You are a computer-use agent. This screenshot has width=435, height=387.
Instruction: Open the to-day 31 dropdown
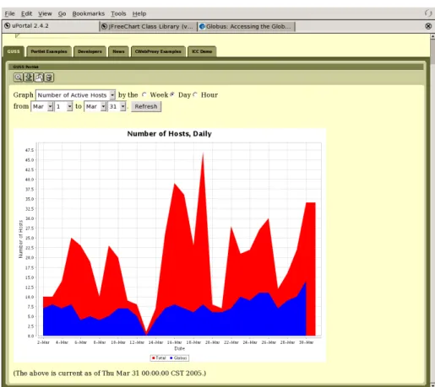117,106
